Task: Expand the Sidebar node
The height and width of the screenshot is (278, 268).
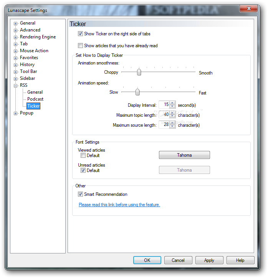Action: pyautogui.click(x=16, y=79)
